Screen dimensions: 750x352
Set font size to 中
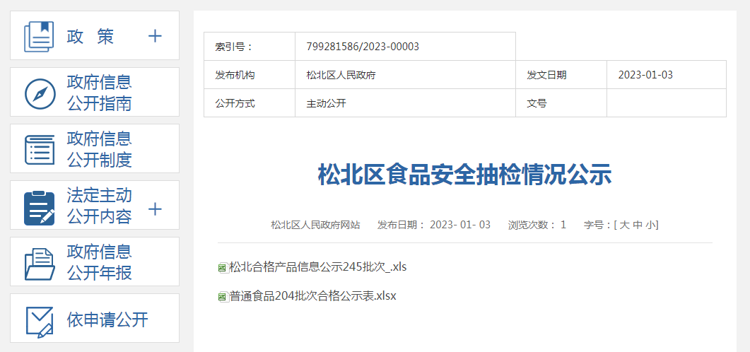click(637, 225)
